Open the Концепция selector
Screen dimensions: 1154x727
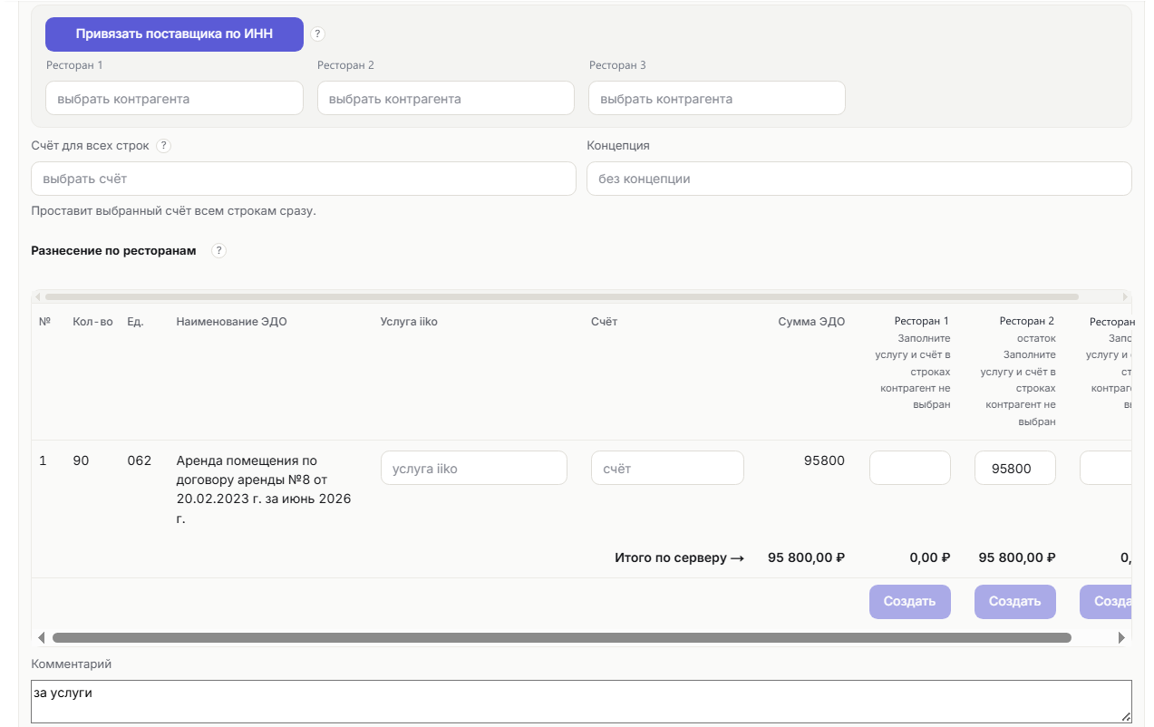click(859, 179)
